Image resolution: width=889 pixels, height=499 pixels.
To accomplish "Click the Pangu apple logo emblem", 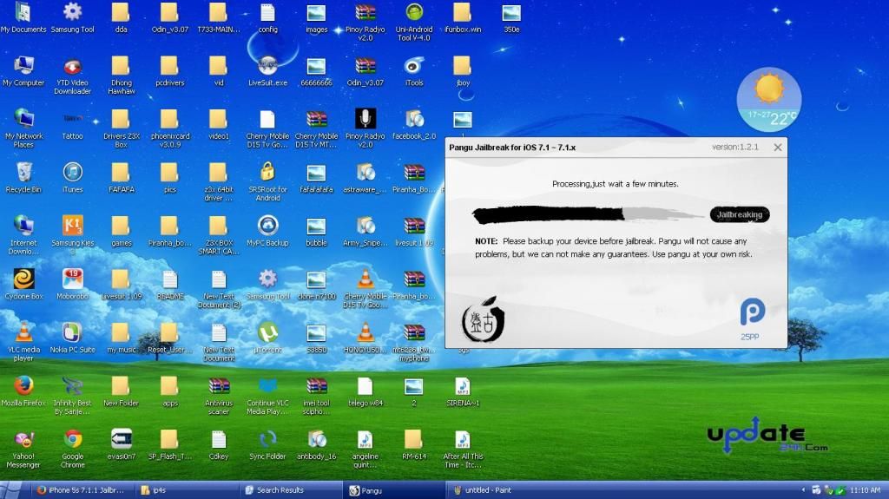I will tap(478, 321).
